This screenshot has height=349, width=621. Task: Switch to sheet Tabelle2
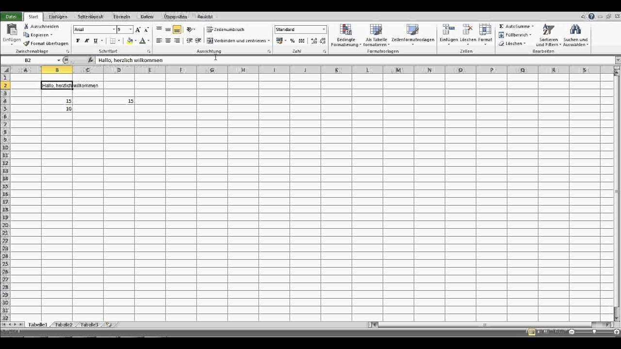coord(64,325)
